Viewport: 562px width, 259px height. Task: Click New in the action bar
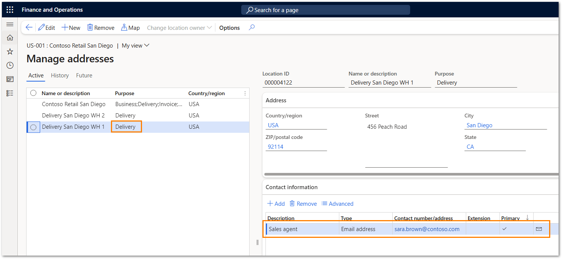[x=71, y=28]
